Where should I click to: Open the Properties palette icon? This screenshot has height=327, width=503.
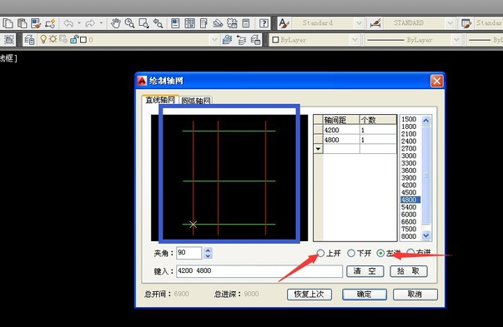tap(175, 23)
